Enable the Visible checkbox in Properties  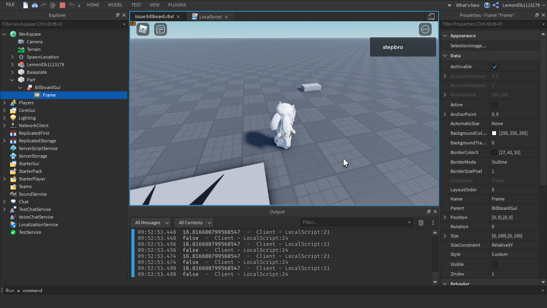point(495,264)
